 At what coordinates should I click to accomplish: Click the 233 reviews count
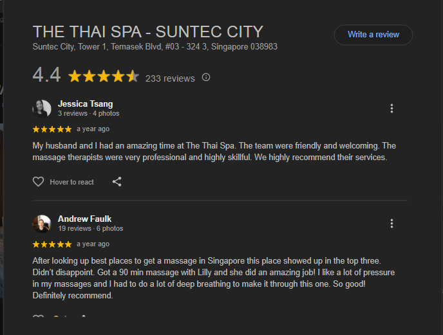pyautogui.click(x=170, y=78)
